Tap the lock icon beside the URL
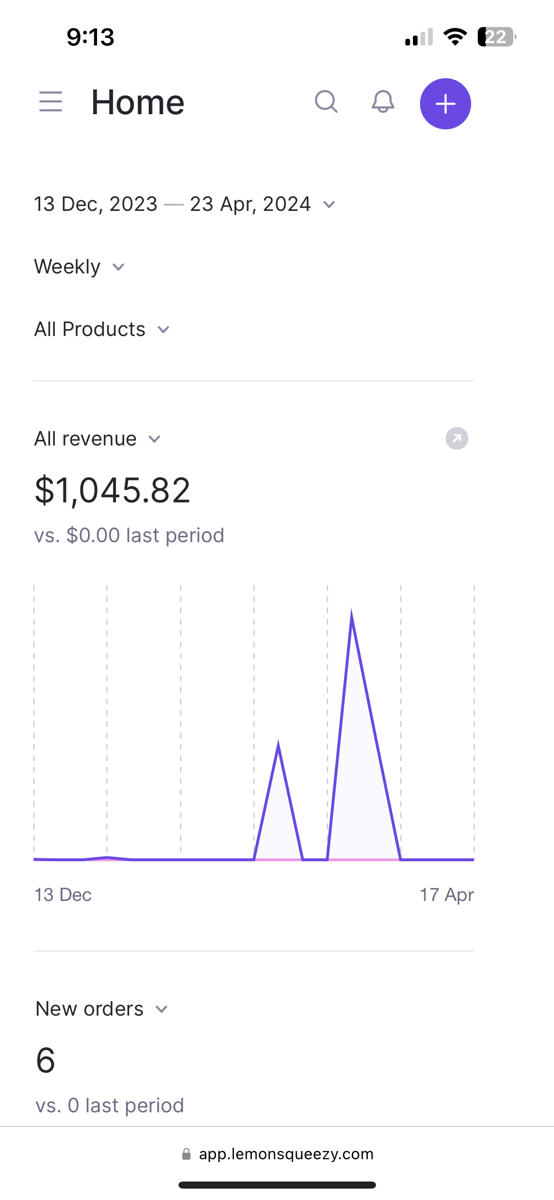 (187, 1154)
